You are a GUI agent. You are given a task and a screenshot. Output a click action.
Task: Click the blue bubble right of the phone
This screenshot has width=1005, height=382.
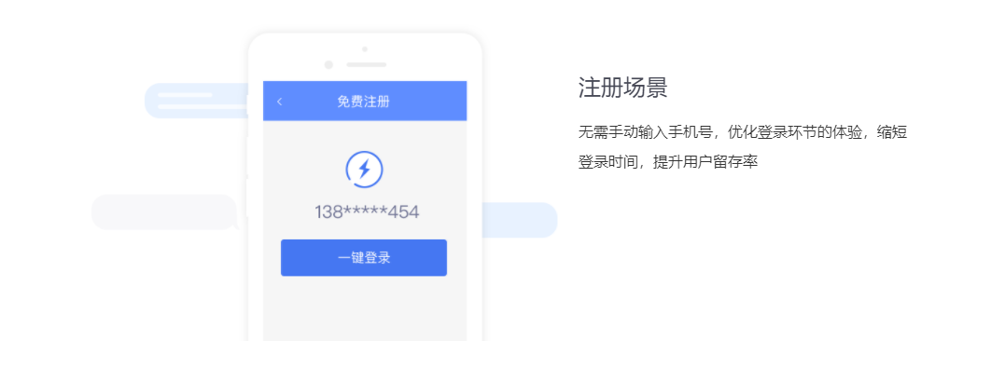pyautogui.click(x=519, y=220)
